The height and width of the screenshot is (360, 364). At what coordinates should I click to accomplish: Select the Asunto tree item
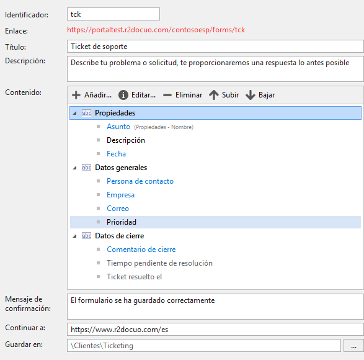(118, 127)
